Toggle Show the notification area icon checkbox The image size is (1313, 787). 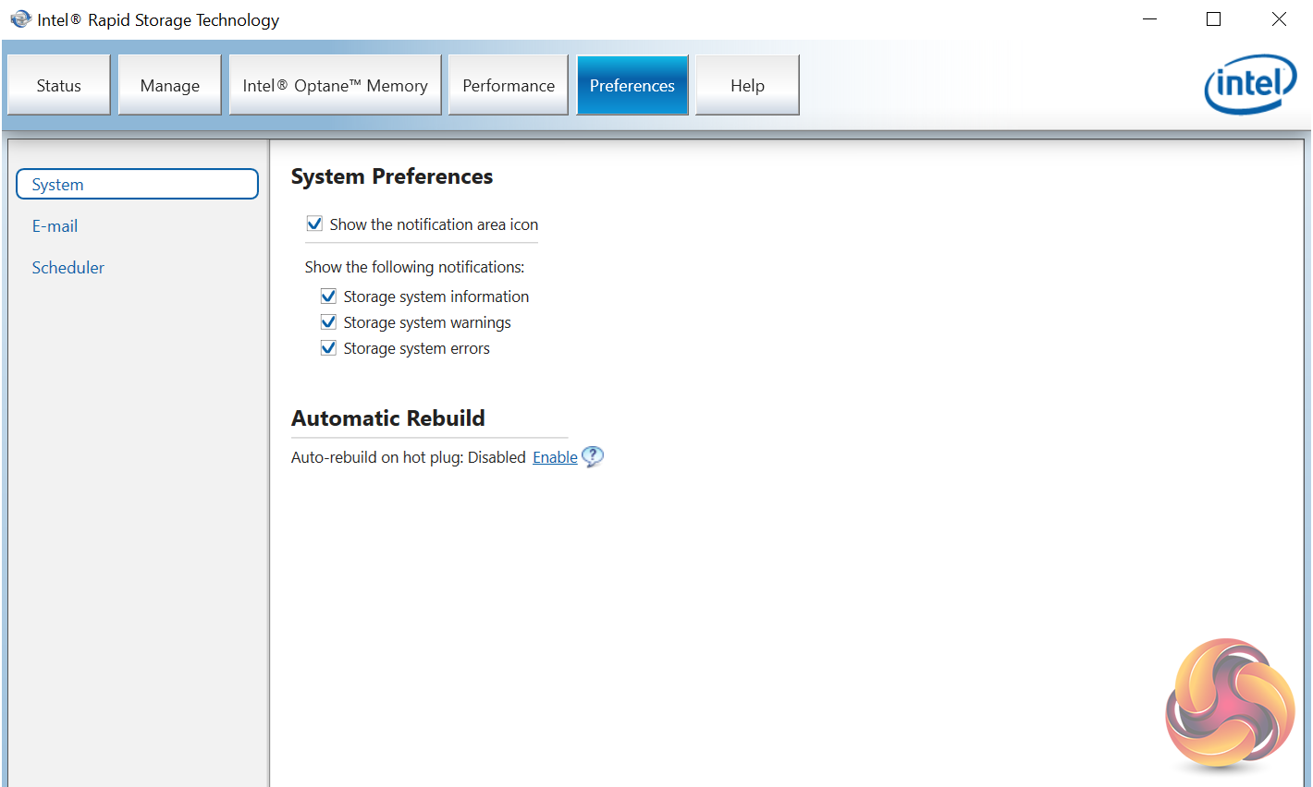pos(314,224)
